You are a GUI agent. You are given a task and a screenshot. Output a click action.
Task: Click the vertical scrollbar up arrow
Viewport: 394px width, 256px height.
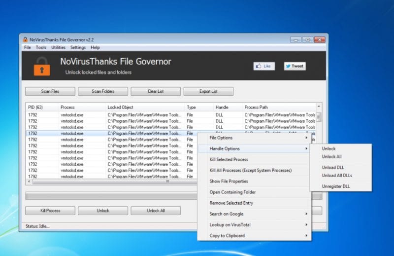(x=319, y=107)
